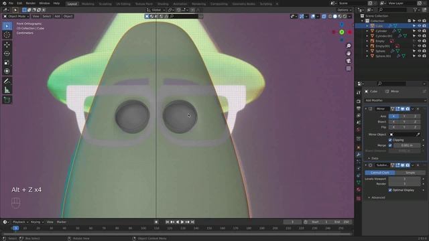The height and width of the screenshot is (241, 429).
Task: Hide Cylinder in viewport via eye icon
Action: pos(419,31)
